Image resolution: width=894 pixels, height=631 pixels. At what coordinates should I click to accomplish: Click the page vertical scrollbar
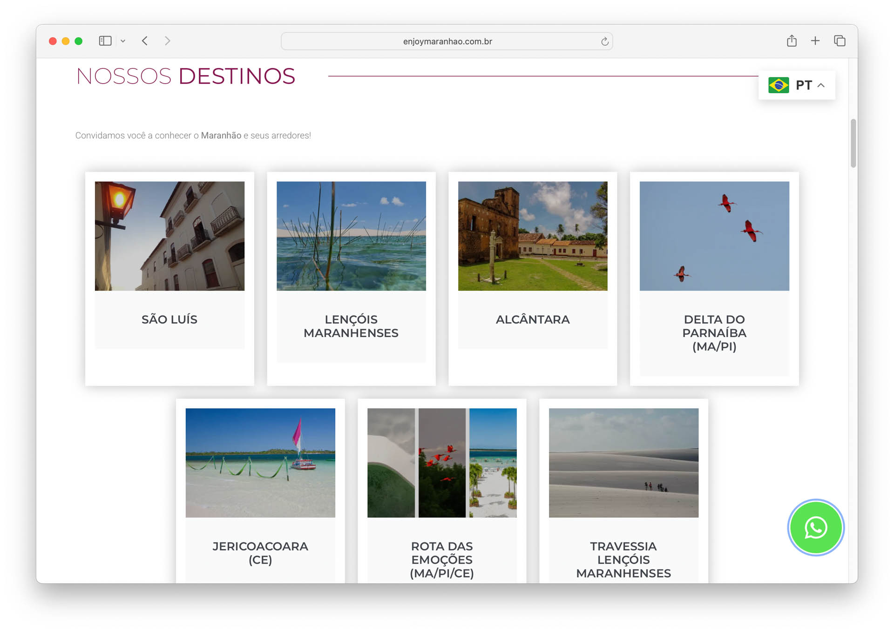853,143
